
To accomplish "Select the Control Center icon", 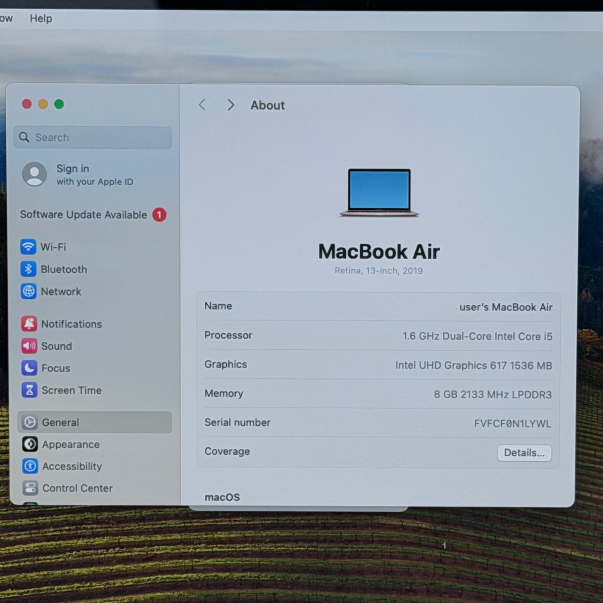I will (x=30, y=488).
